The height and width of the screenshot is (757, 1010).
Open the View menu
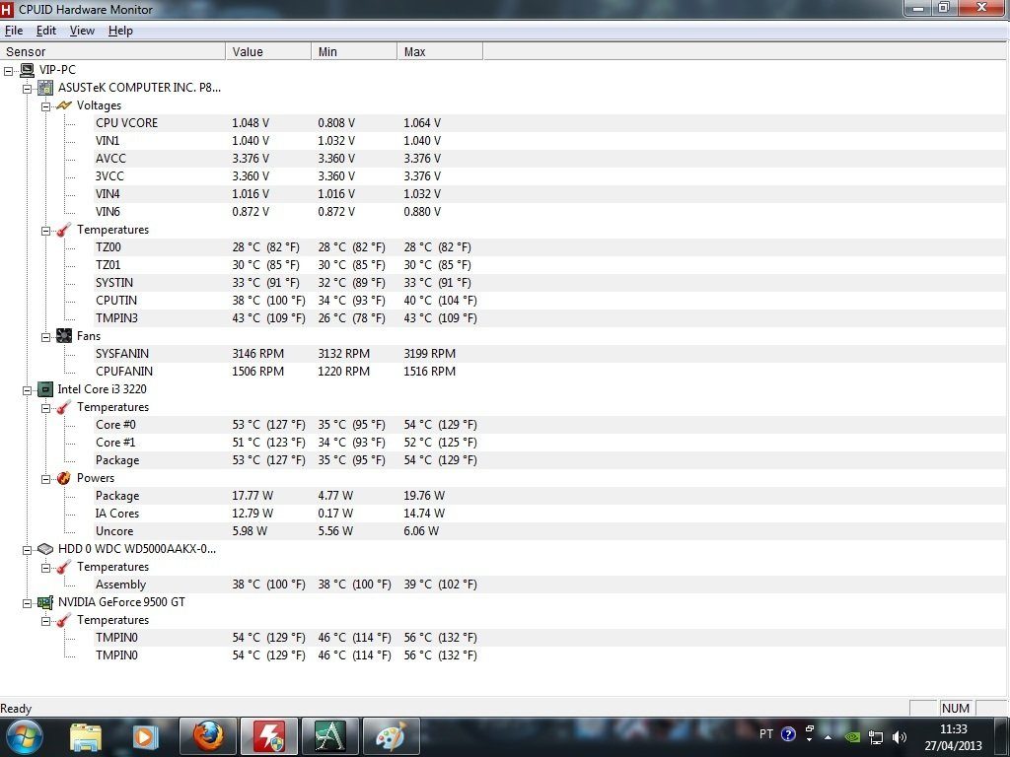coord(82,31)
